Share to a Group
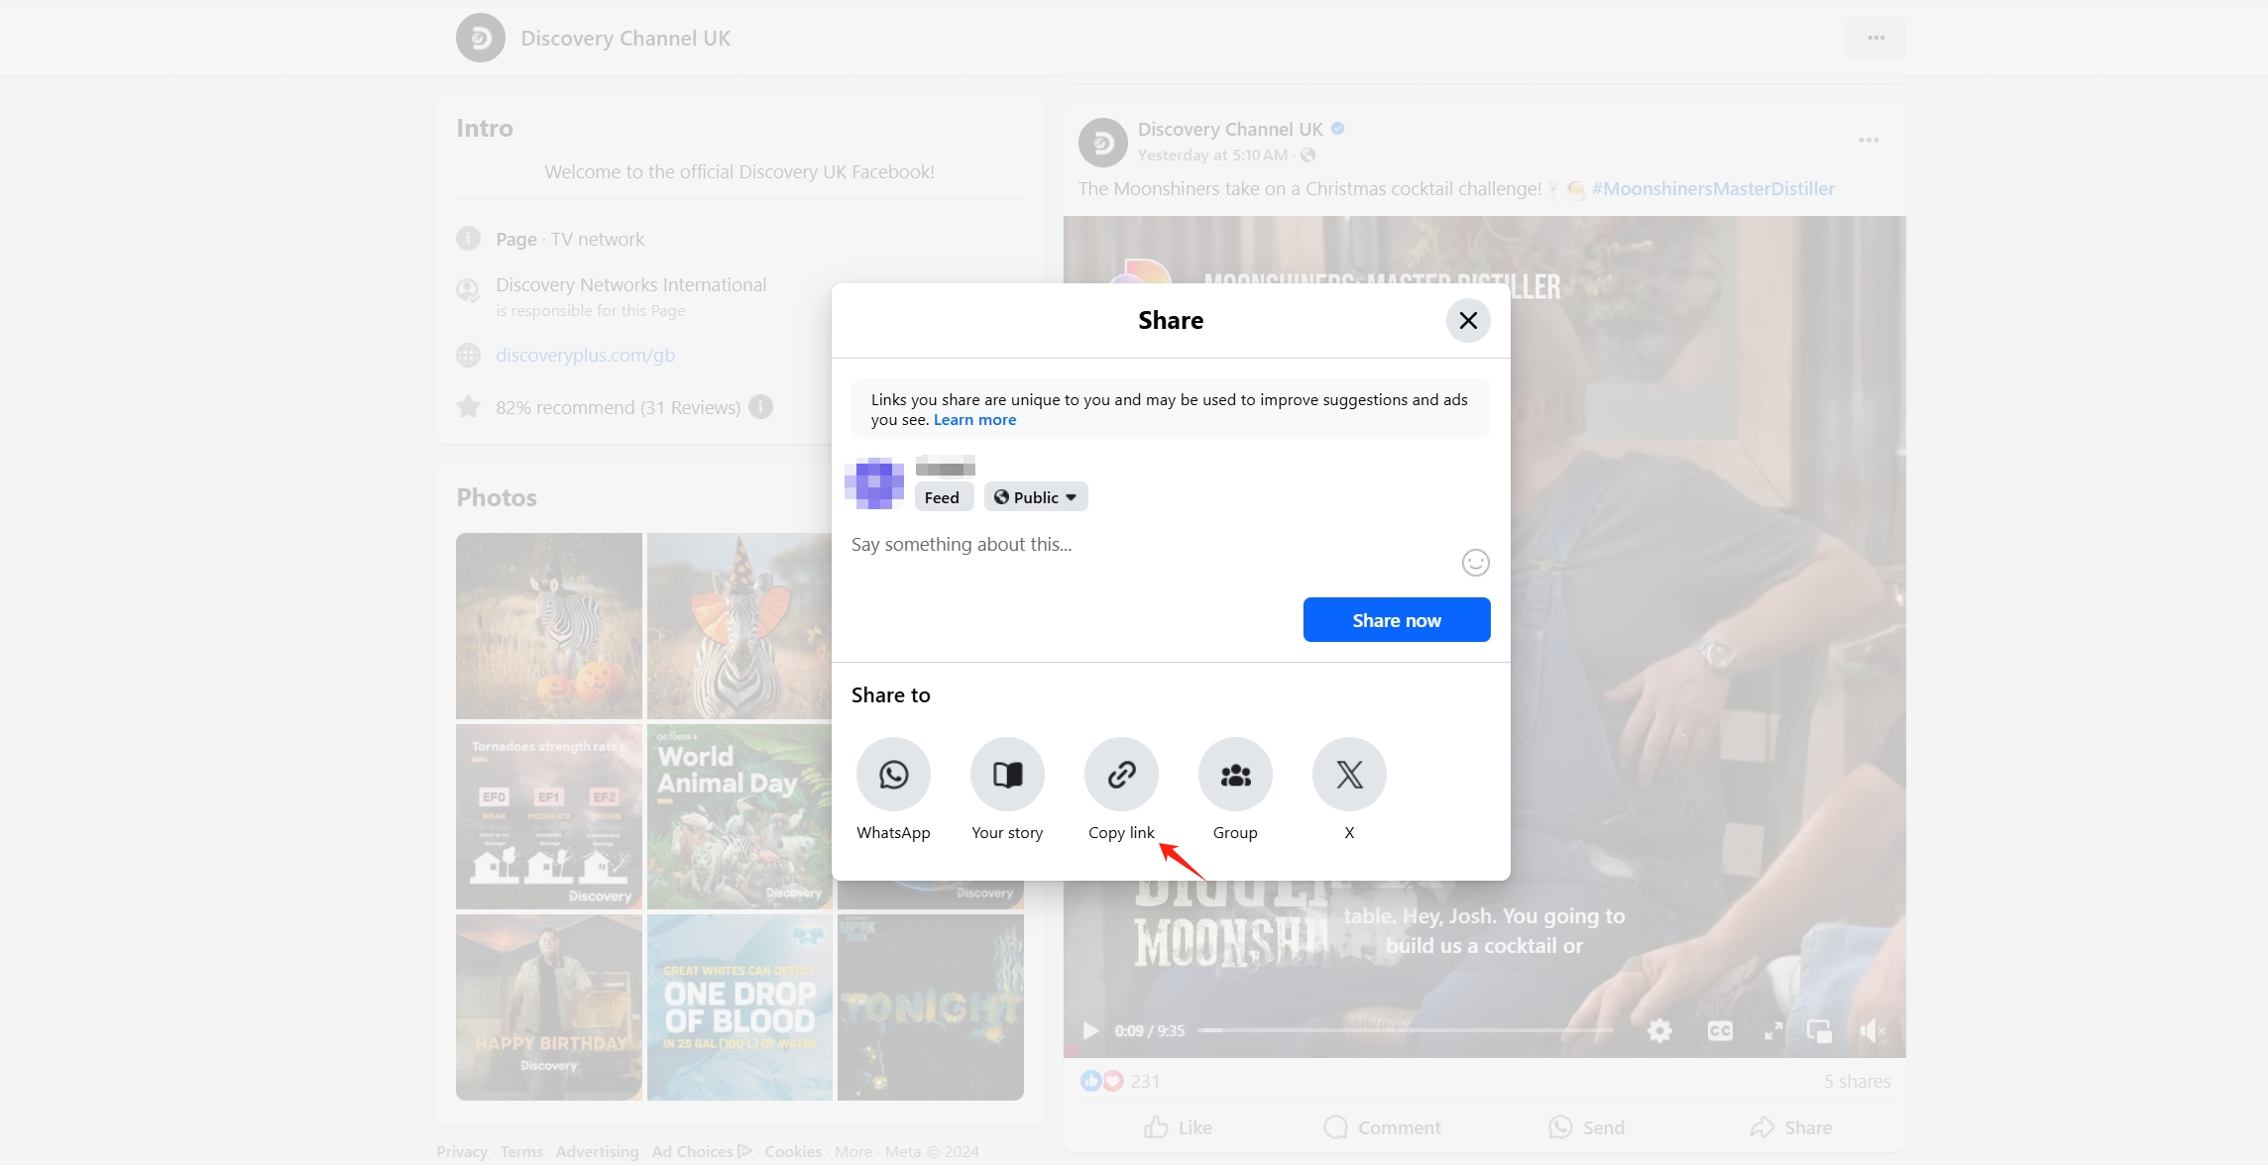Image resolution: width=2268 pixels, height=1165 pixels. pyautogui.click(x=1235, y=774)
